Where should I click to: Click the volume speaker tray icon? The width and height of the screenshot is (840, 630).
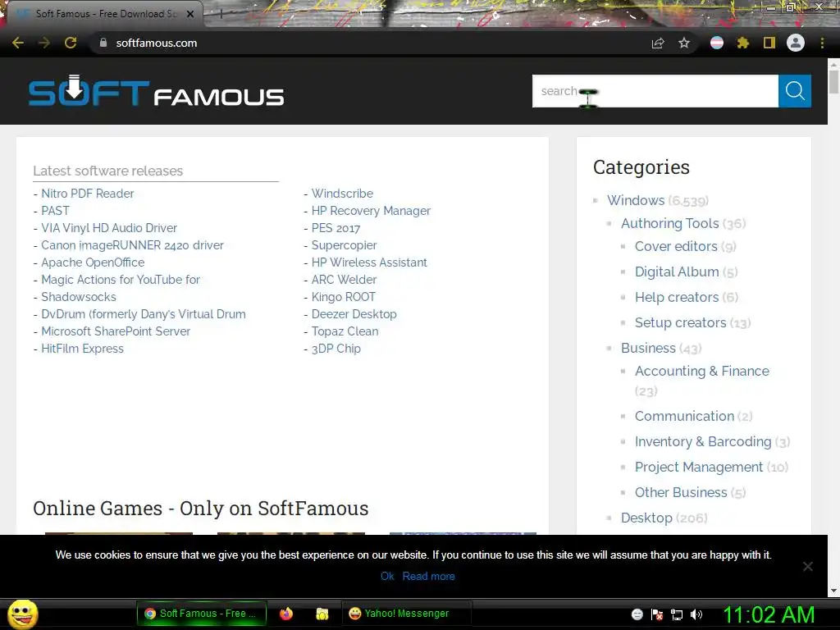coord(696,614)
